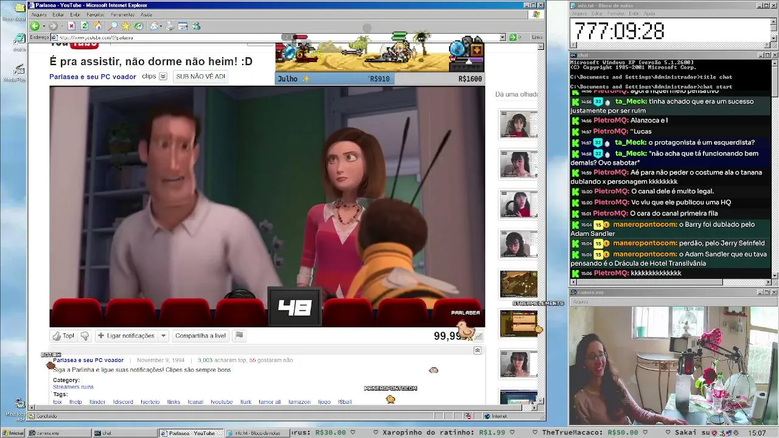779x438 pixels.
Task: Open the My Documents desktop icon
Action: click(x=19, y=9)
